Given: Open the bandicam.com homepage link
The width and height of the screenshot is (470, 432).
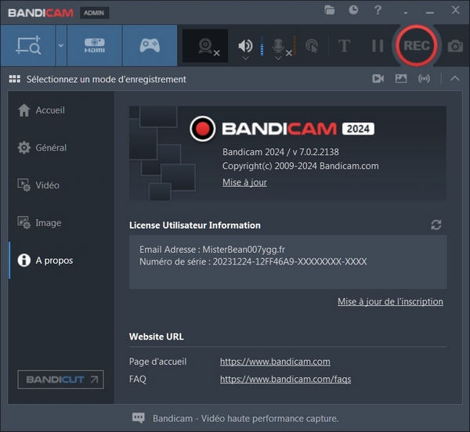Looking at the screenshot, I should tap(275, 362).
